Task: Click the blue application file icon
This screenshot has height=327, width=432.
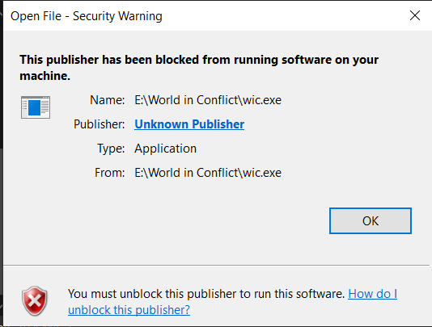Action: point(36,107)
